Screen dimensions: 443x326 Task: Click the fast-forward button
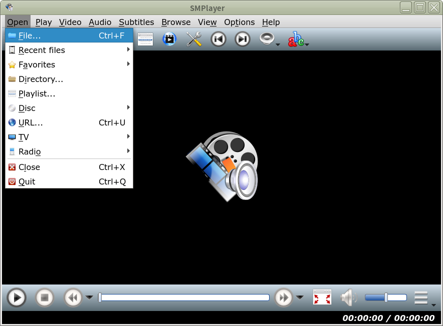click(x=284, y=298)
